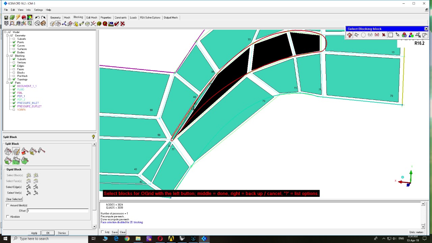
Task: Click the Apply button
Action: pos(34,233)
